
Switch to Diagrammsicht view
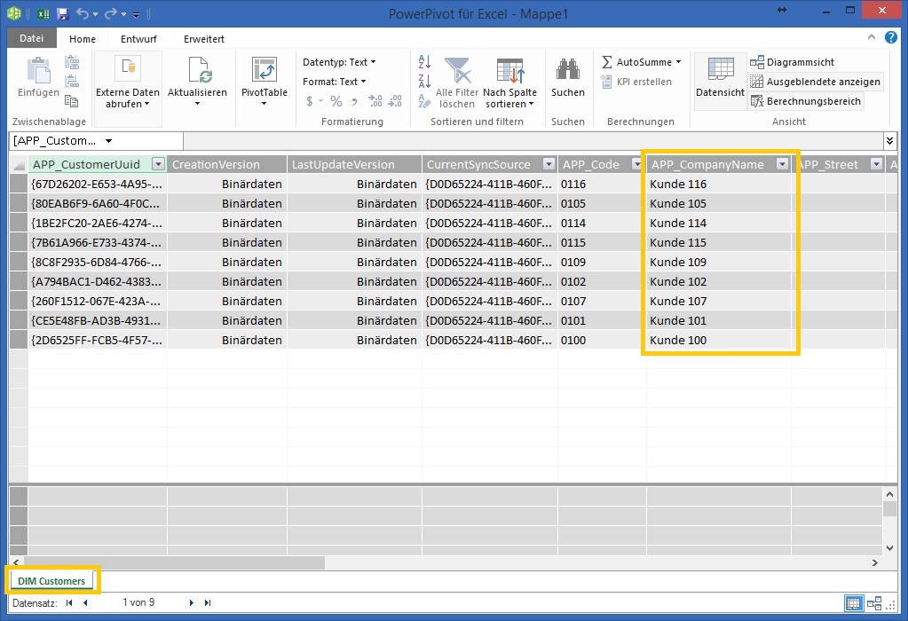(792, 62)
